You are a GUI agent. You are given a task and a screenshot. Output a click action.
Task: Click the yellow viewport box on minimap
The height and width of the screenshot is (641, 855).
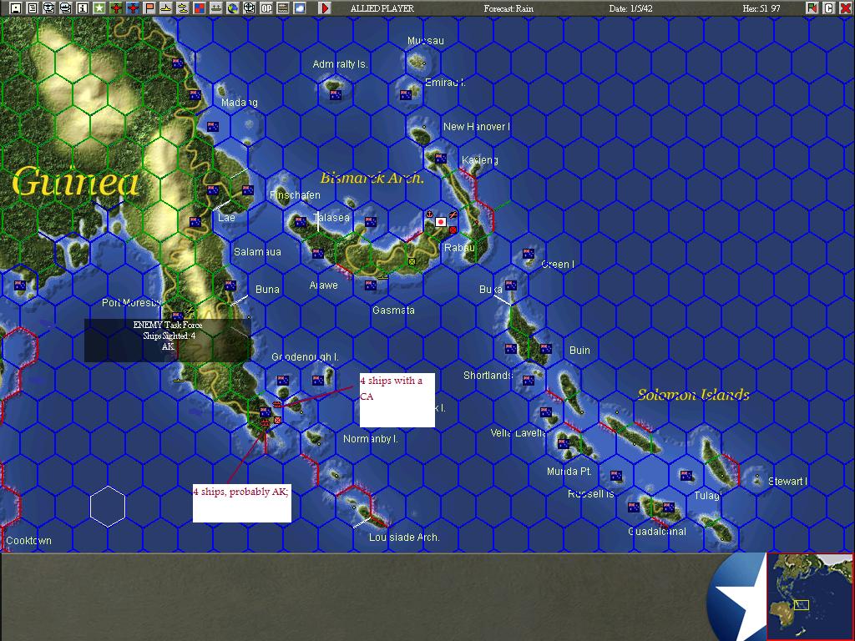(x=802, y=605)
